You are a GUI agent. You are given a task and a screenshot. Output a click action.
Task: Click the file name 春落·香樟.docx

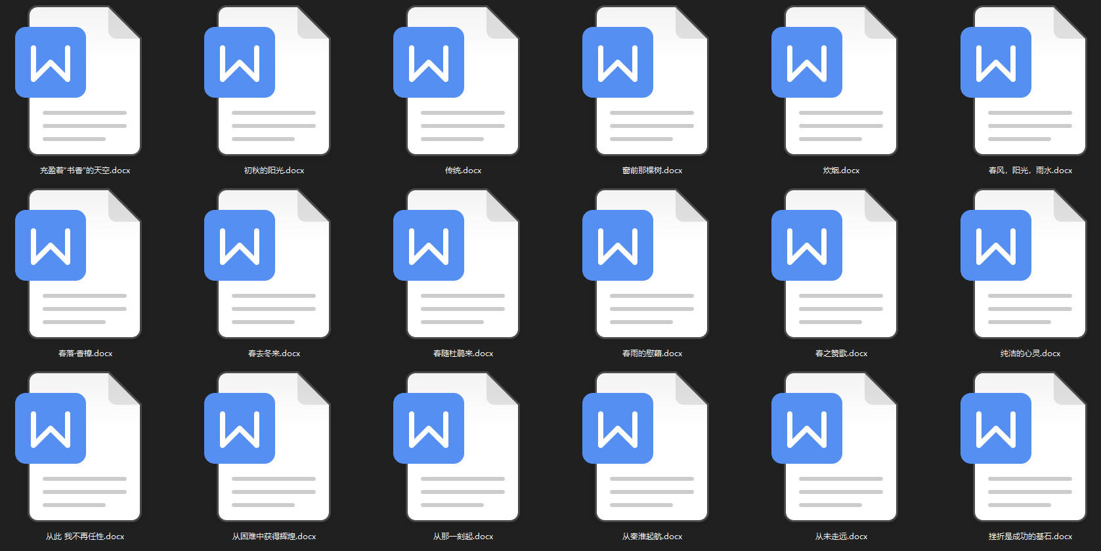(85, 354)
